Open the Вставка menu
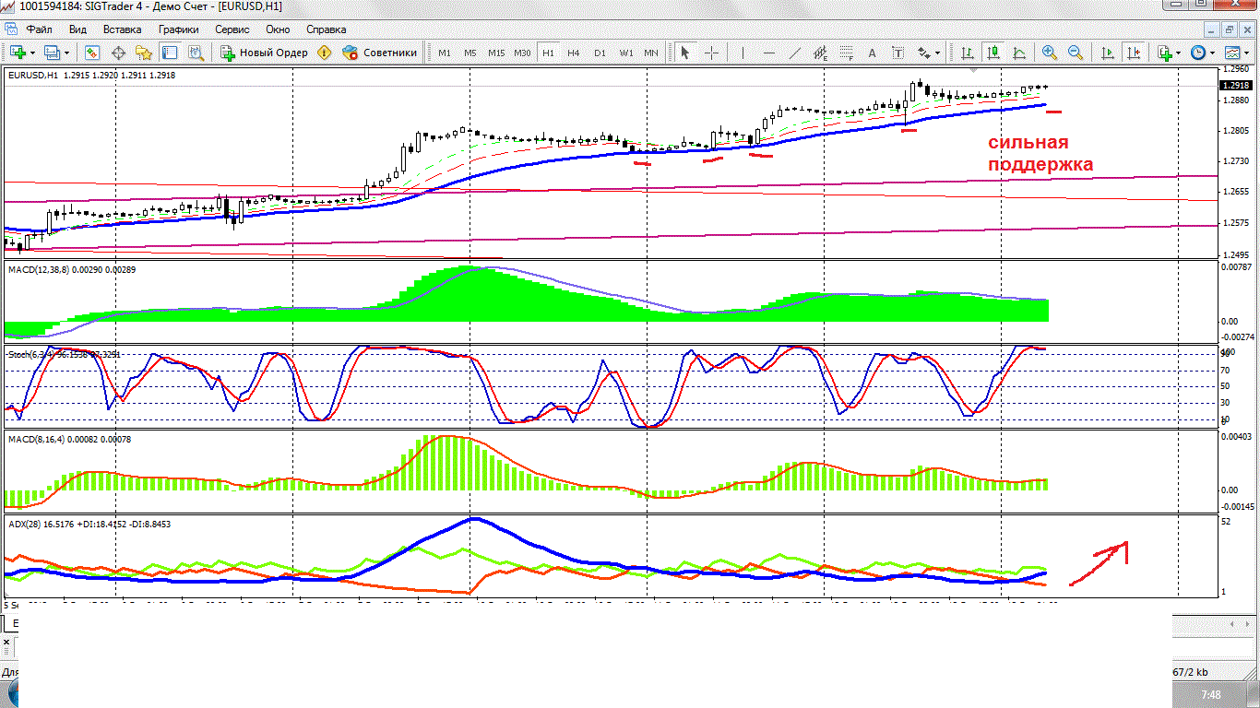This screenshot has width=1260, height=708. tap(122, 29)
